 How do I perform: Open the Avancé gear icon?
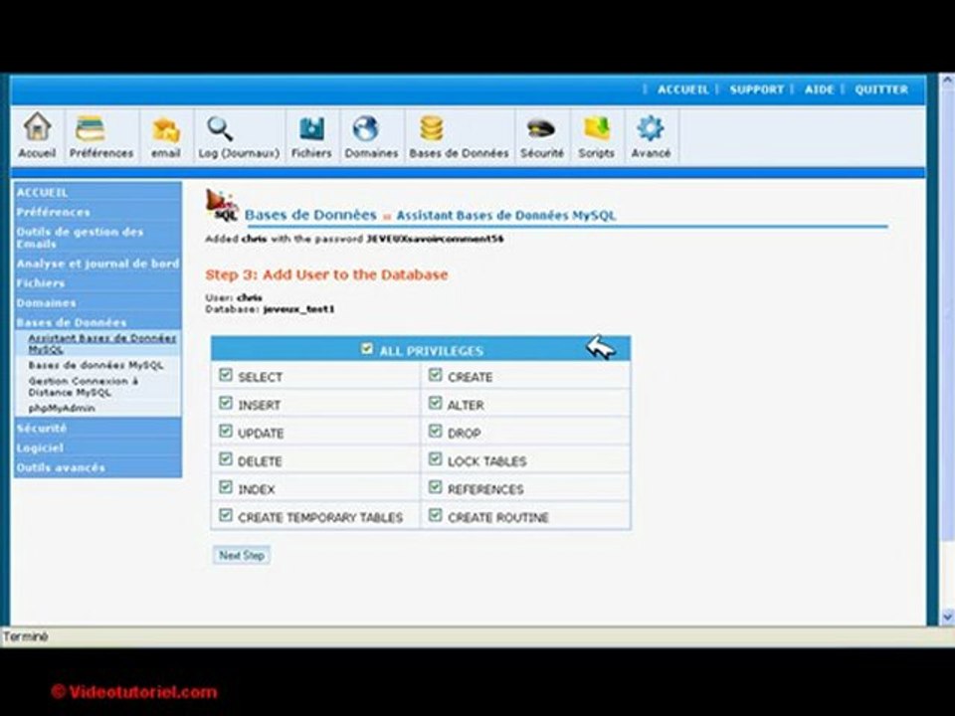click(650, 128)
